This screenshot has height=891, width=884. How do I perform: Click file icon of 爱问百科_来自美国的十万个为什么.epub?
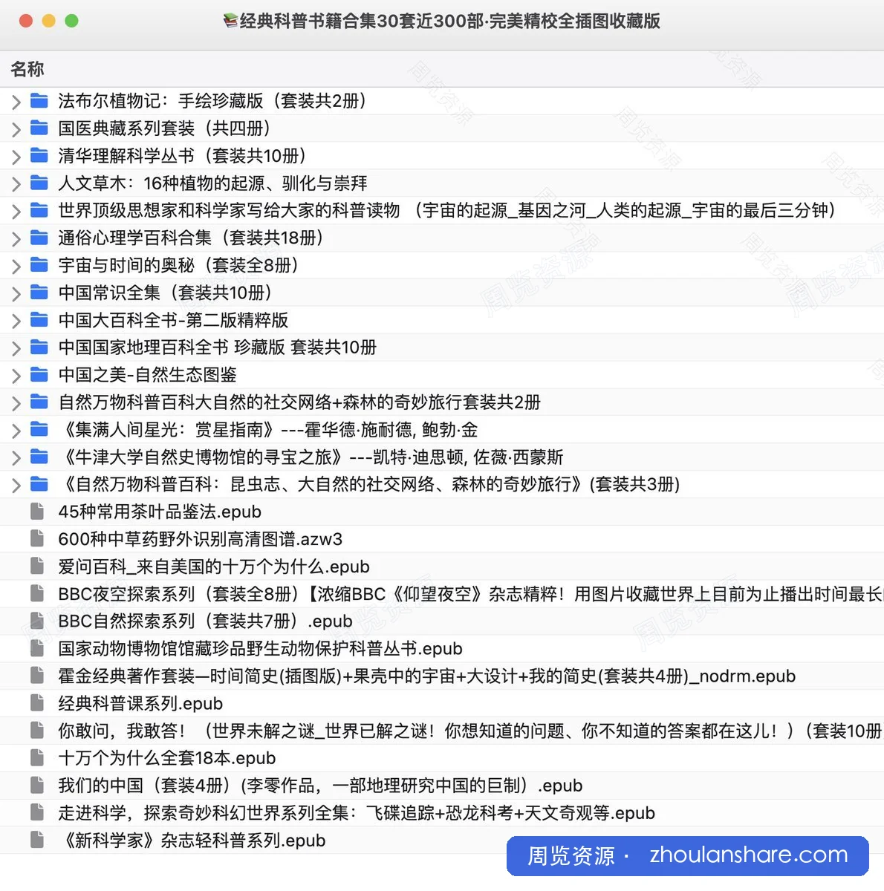(x=37, y=566)
